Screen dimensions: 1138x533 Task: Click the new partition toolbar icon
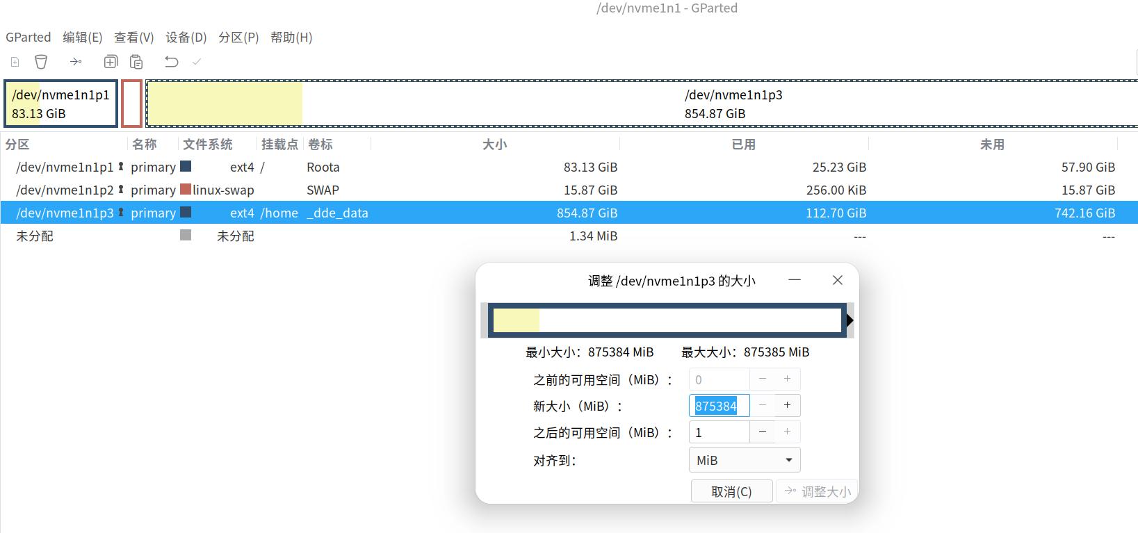point(15,62)
